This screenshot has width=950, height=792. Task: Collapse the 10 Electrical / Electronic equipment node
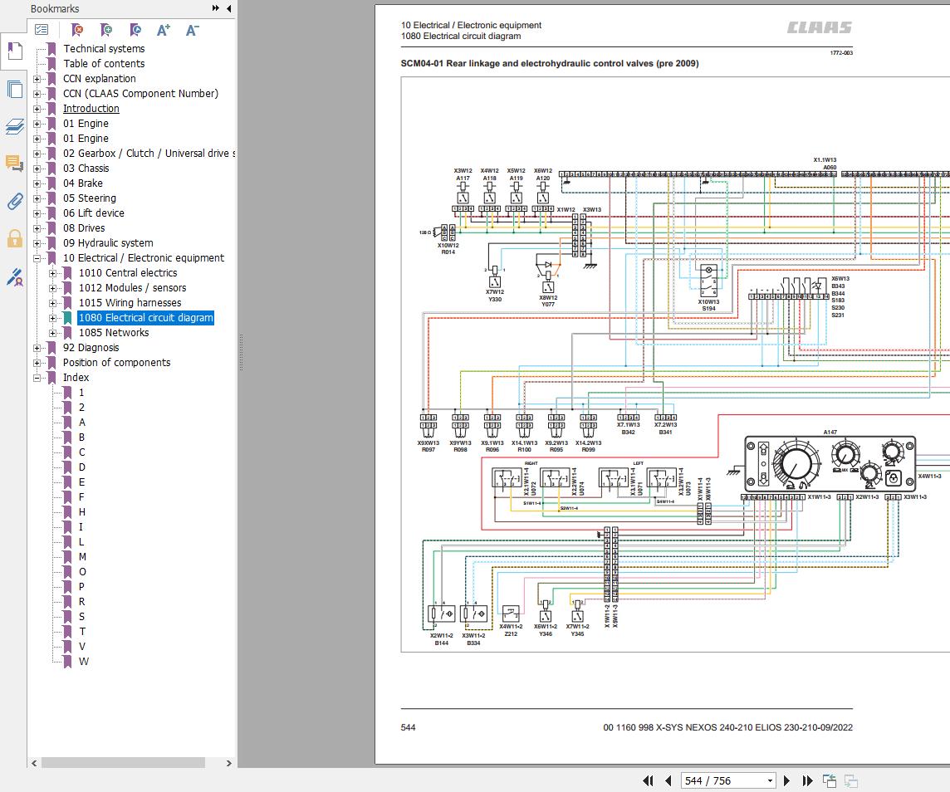click(37, 258)
